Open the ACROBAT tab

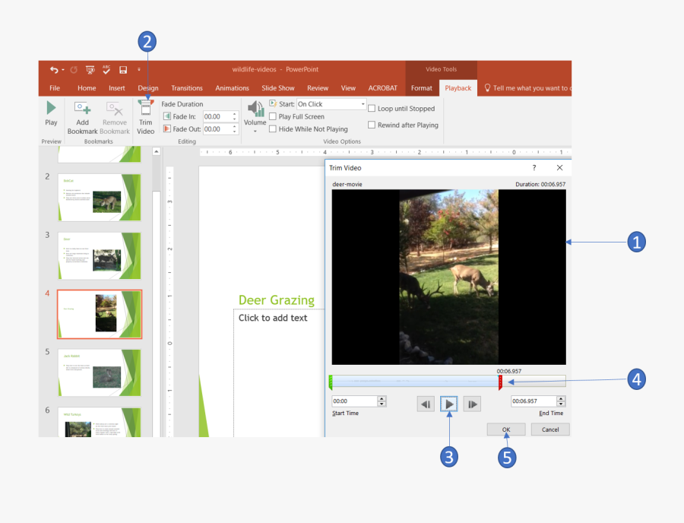382,88
